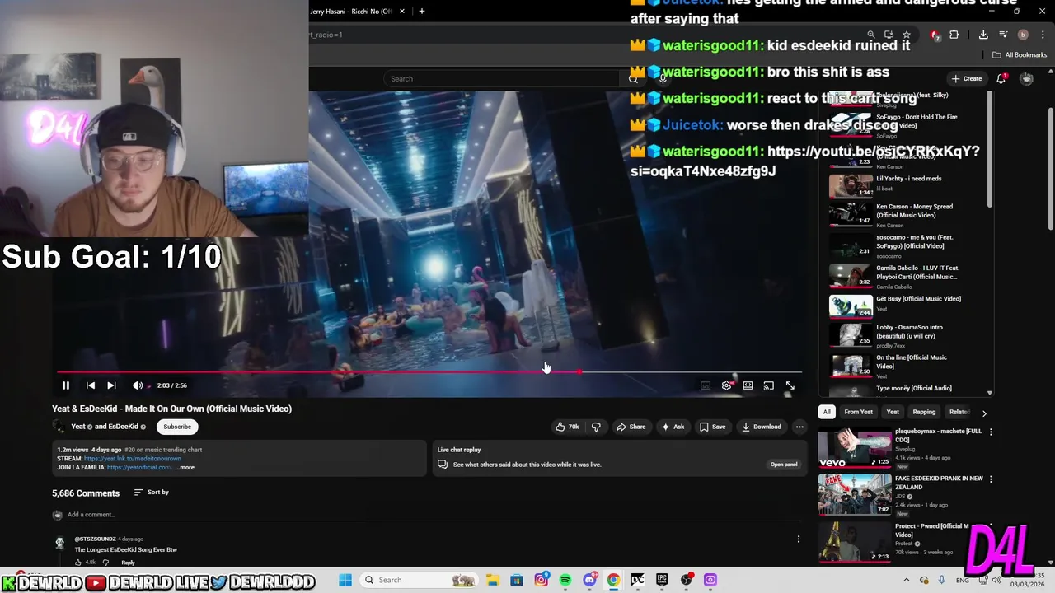Open live chat replay panel
The height and width of the screenshot is (593, 1055).
[x=784, y=465]
